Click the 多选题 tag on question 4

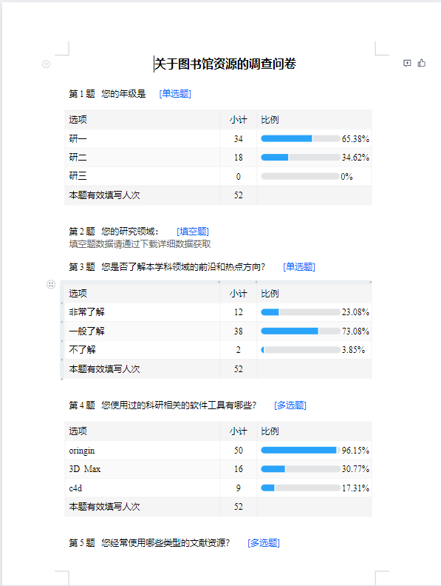pos(290,405)
